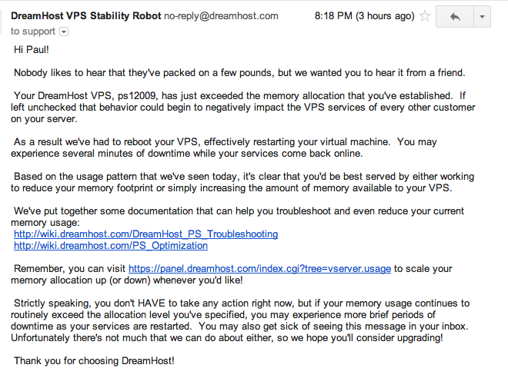Open the More options arrow beside Reply
The width and height of the screenshot is (508, 378).
click(482, 16)
